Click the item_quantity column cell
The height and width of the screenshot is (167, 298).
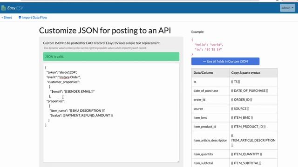[210, 154]
